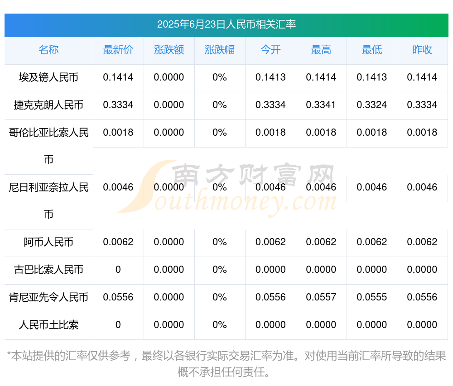
Task: Click 阿币 previous close 0.0062
Action: (422, 242)
